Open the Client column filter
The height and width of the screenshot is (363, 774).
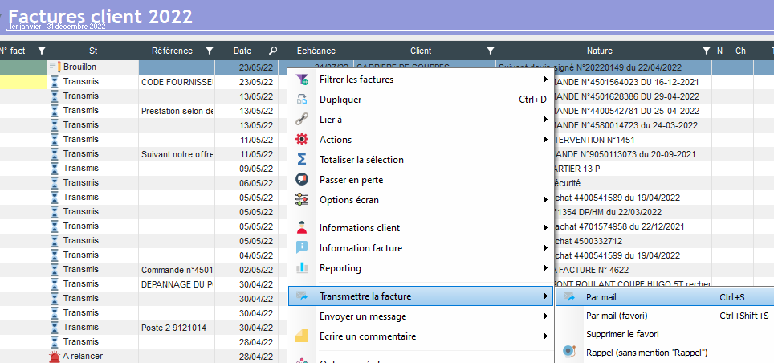coord(490,51)
